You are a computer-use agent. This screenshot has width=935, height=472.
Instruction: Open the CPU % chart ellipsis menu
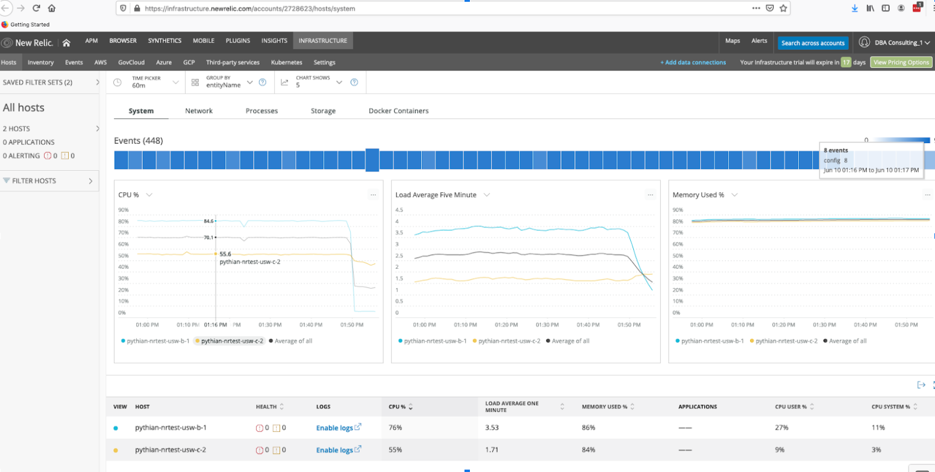click(374, 194)
